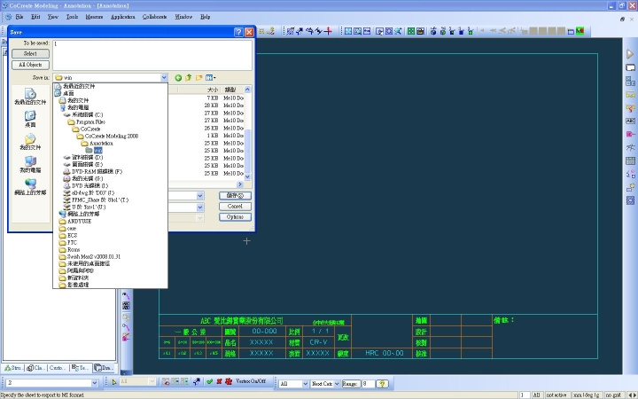This screenshot has width=638, height=399.
Task: Open the Tools menu
Action: pos(72,17)
